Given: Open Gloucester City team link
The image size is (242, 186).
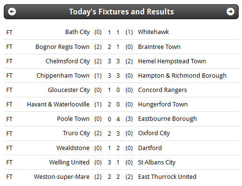Looking at the screenshot, I should 69,90.
